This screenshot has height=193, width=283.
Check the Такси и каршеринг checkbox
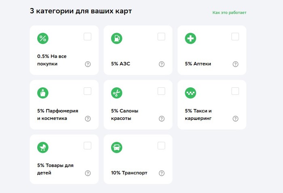pyautogui.click(x=235, y=91)
